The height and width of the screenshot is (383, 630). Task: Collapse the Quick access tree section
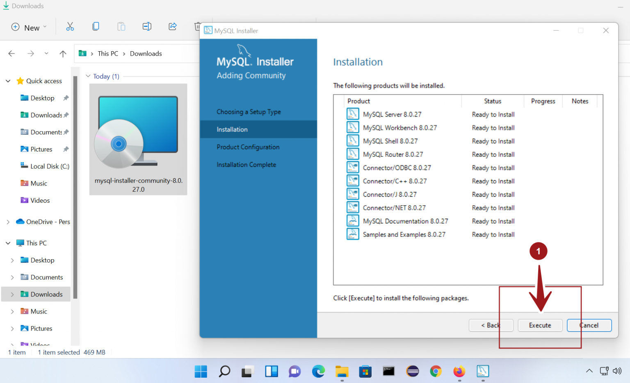8,81
